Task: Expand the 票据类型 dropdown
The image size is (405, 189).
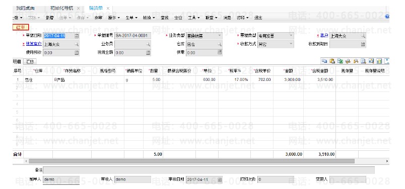Action: pos(291,36)
